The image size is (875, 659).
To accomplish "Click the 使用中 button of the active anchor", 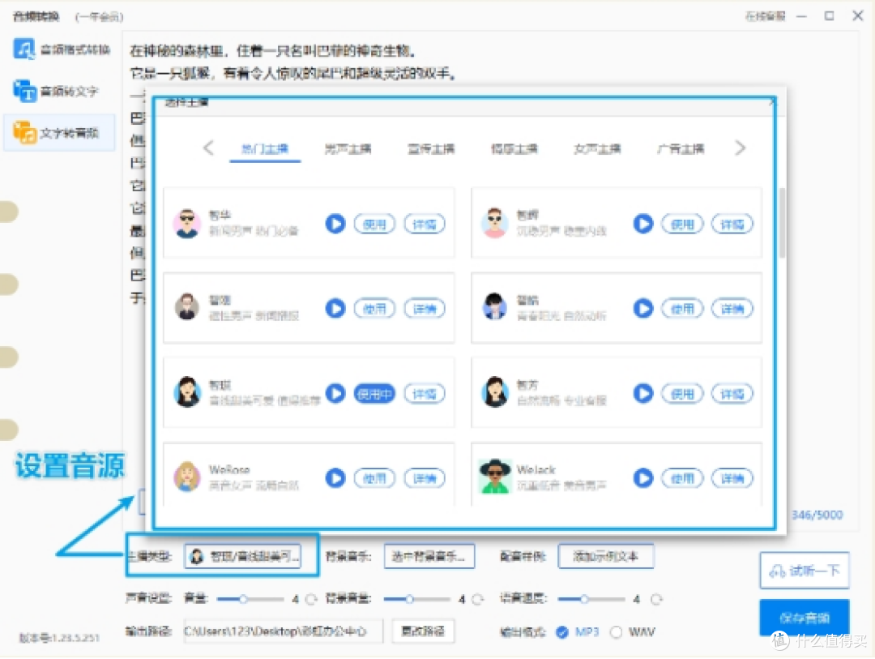I will coord(374,394).
